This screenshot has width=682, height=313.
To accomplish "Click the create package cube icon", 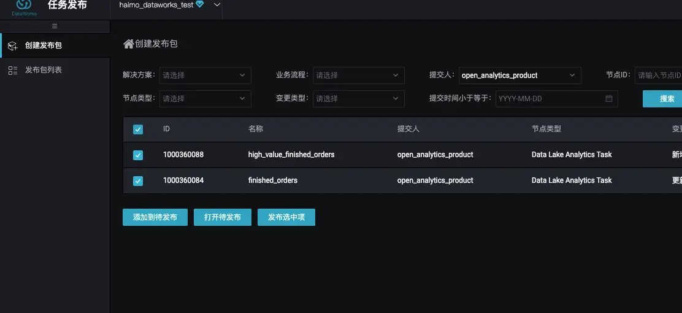I will 13,45.
